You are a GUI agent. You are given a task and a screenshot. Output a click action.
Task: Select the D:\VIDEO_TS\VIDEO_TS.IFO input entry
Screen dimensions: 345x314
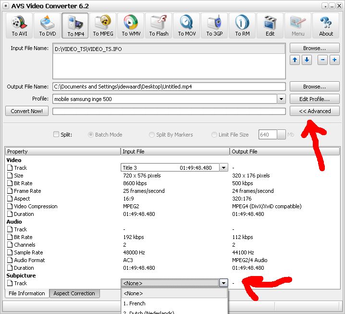(x=169, y=49)
